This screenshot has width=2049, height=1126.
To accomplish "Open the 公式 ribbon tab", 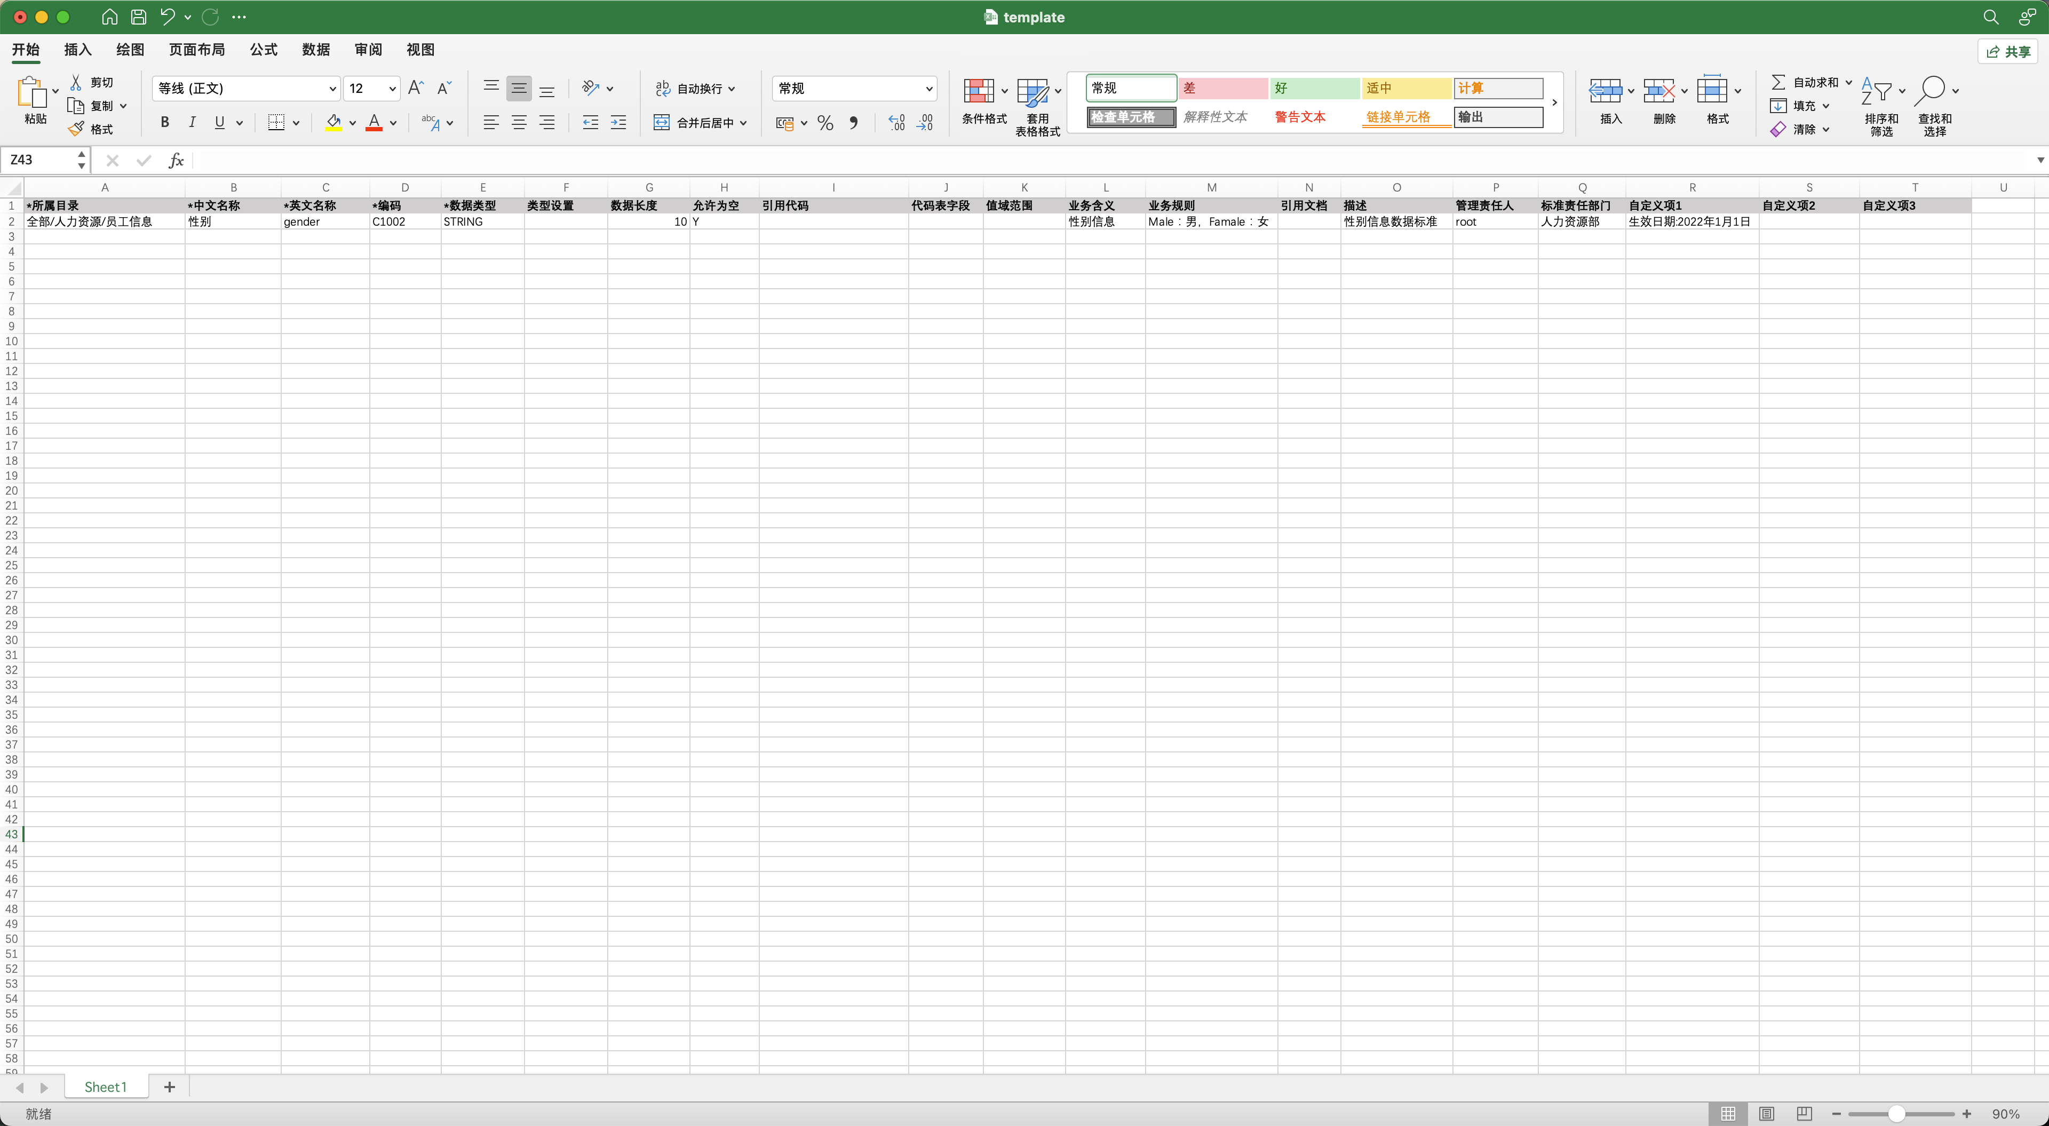I will point(263,49).
